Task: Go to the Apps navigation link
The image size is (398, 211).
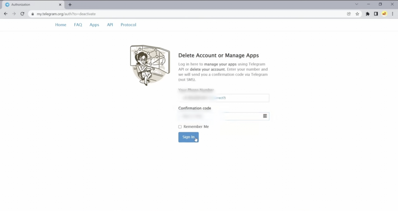Action: pyautogui.click(x=94, y=25)
